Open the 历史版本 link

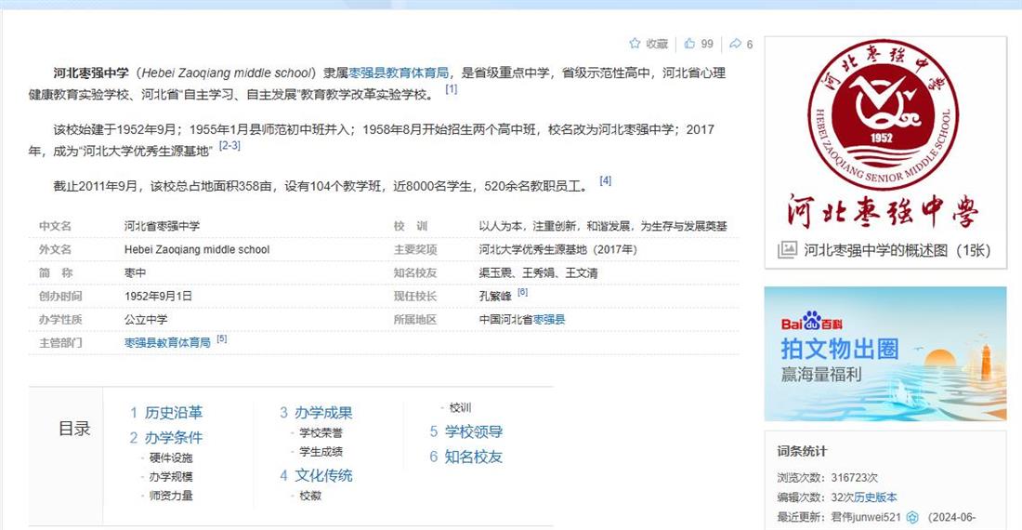pos(875,497)
